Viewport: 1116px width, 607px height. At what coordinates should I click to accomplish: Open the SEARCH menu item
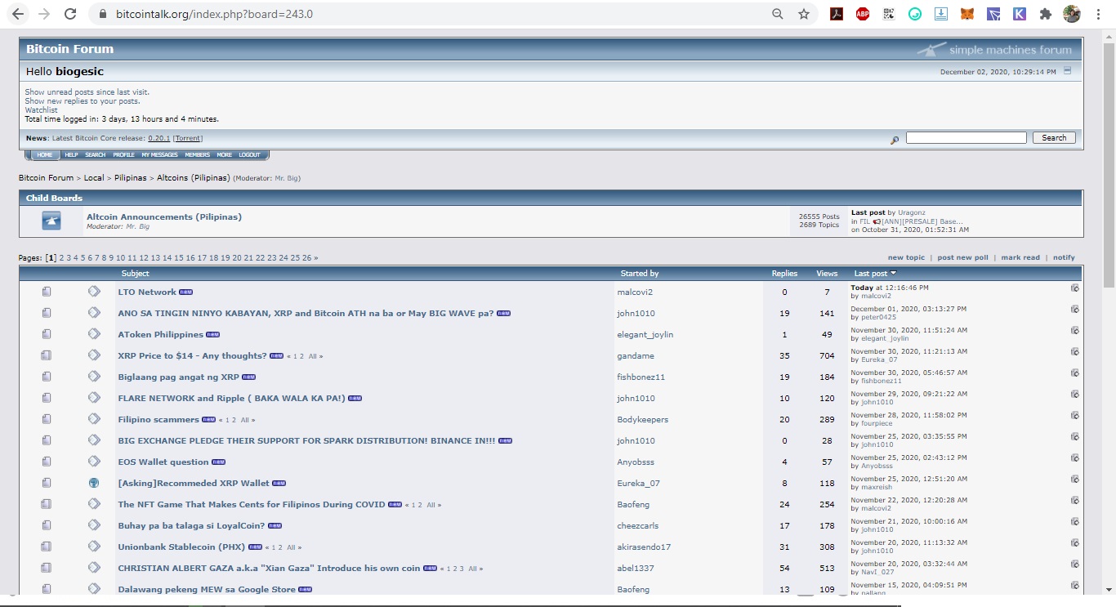pos(96,155)
